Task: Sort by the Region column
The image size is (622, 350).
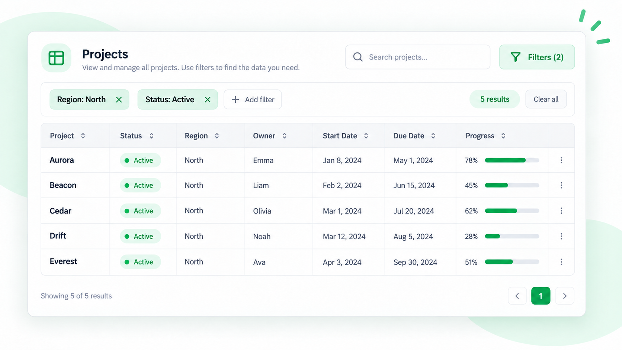Action: coord(217,136)
